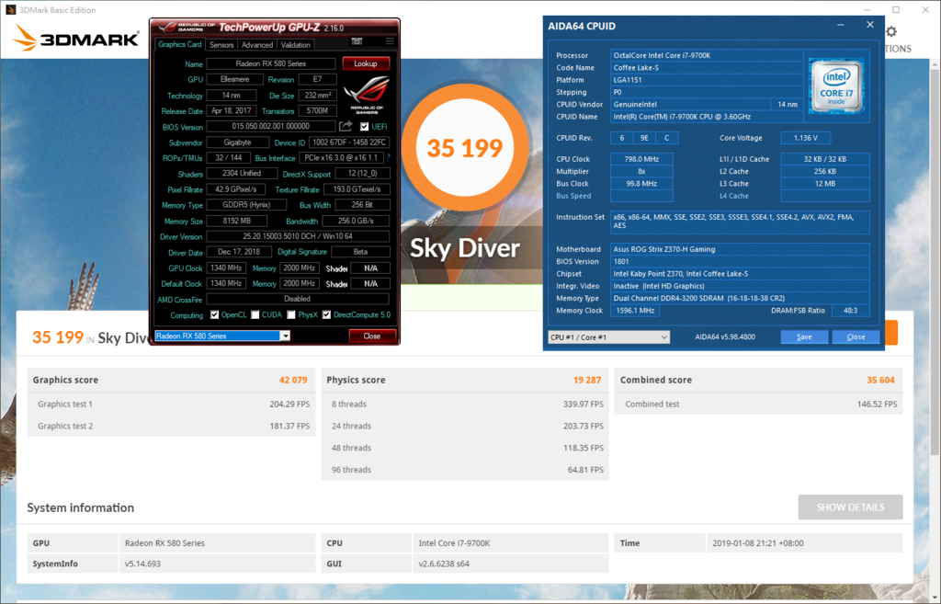Click the CPU Clock value 798.0 MHz in AIDA64
Viewport: 941px width, 604px height.
click(641, 159)
